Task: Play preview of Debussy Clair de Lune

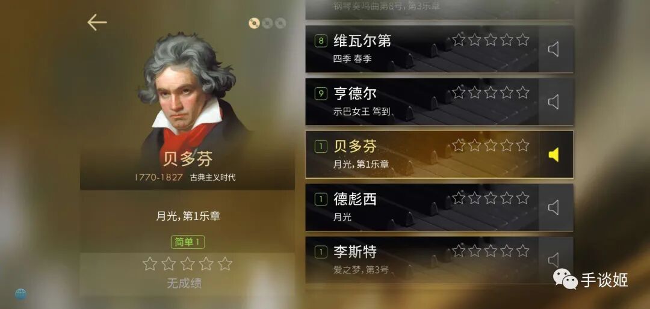Action: click(554, 207)
